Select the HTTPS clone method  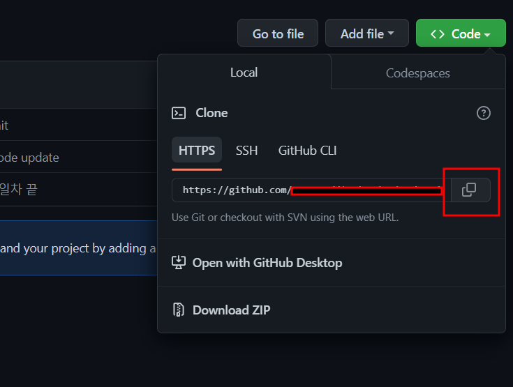click(197, 151)
